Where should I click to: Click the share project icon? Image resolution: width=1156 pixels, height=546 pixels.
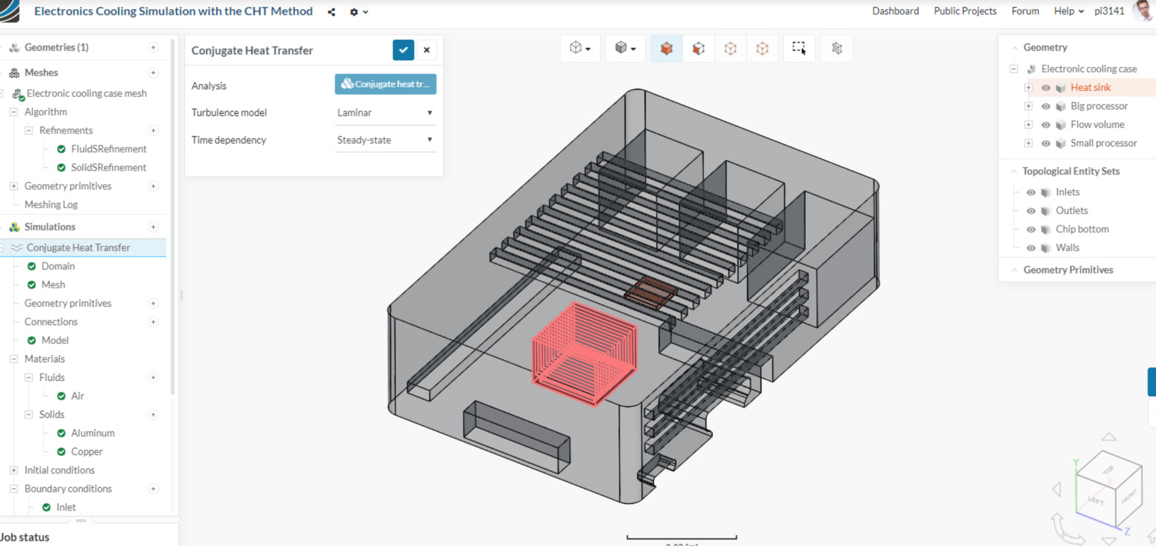tap(331, 12)
